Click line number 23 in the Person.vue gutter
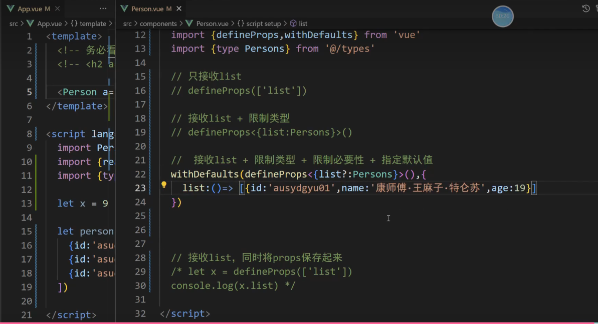Viewport: 598px width, 325px height. pyautogui.click(x=140, y=188)
